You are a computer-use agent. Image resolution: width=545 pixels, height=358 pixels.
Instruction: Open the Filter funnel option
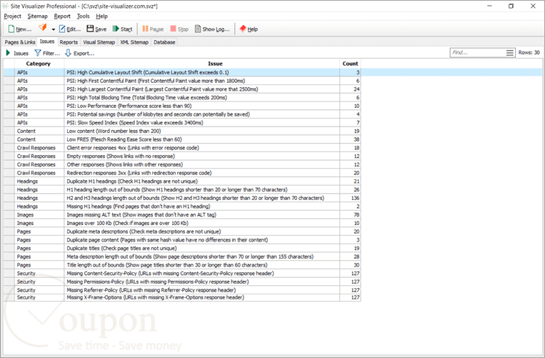pyautogui.click(x=47, y=53)
